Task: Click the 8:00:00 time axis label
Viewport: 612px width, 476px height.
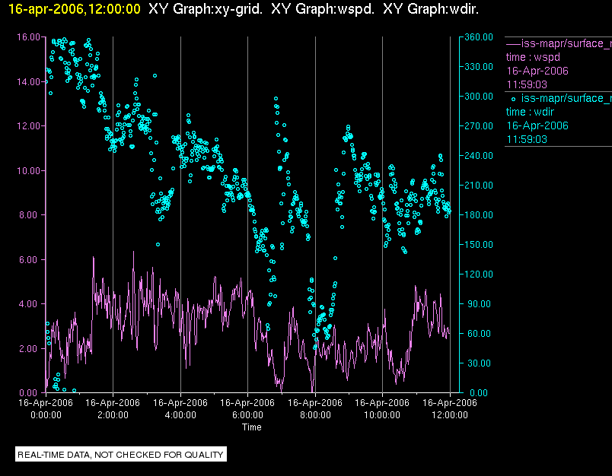Action: tap(315, 415)
